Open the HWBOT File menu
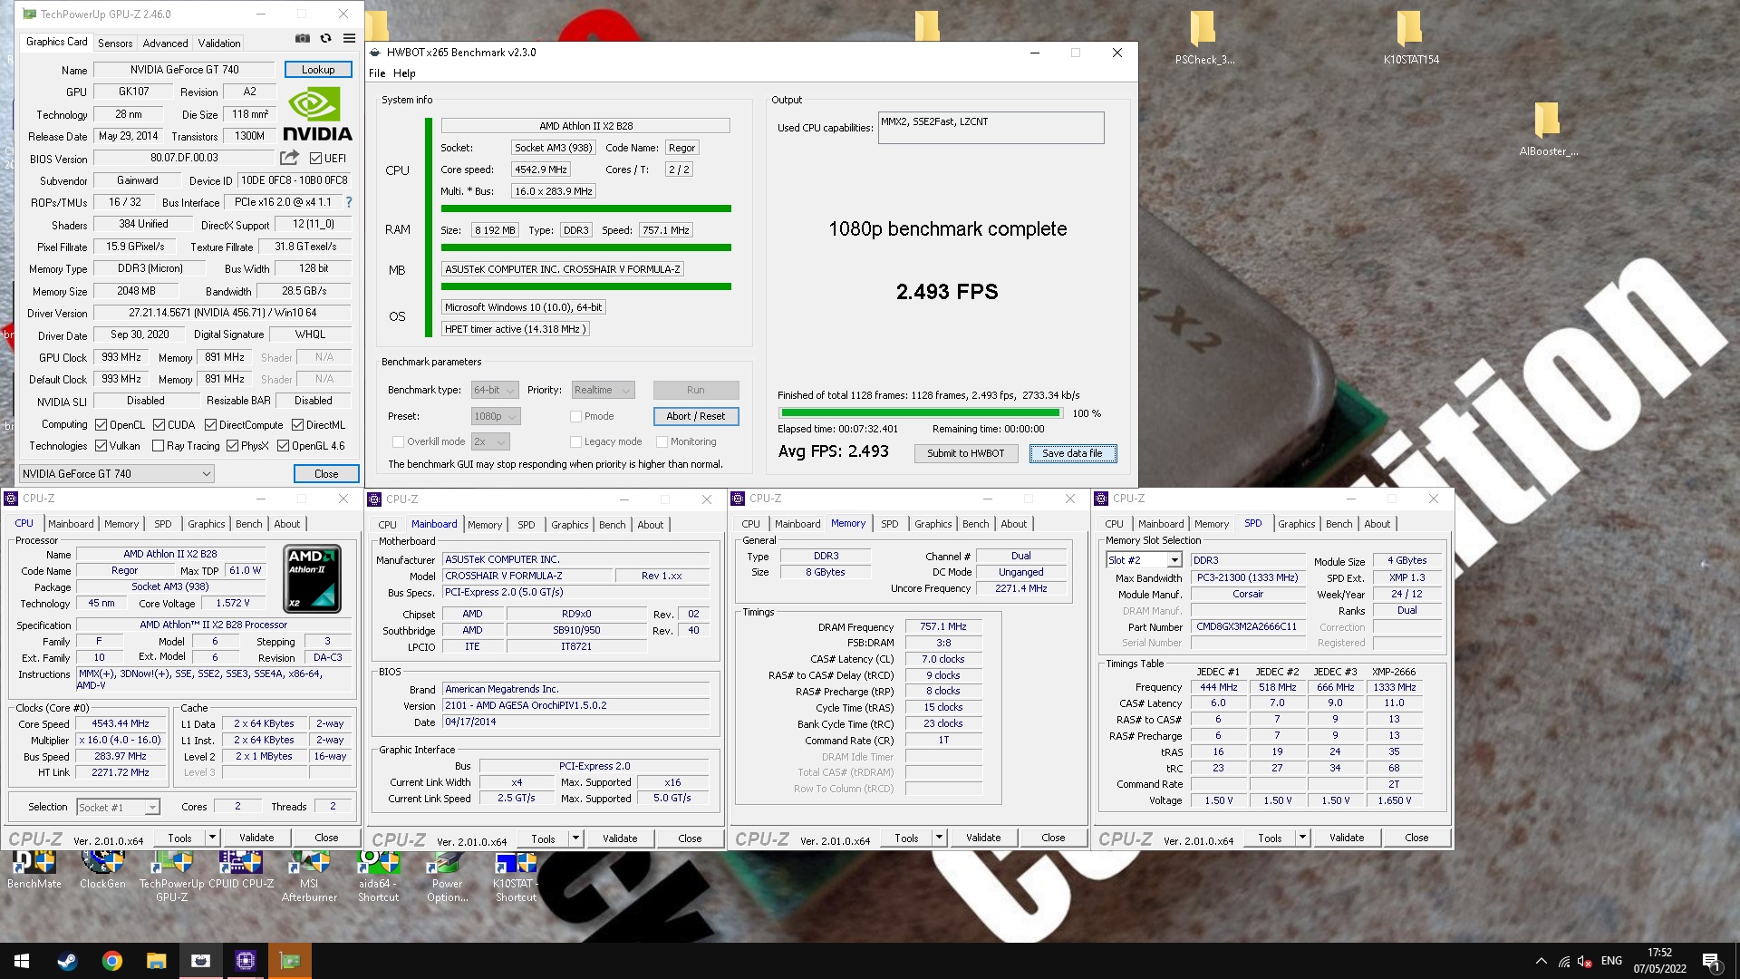 [x=377, y=74]
